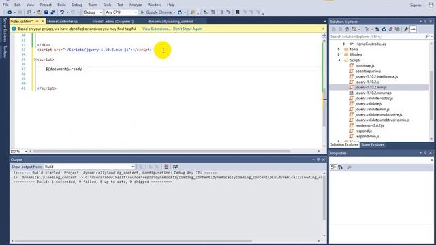The width and height of the screenshot is (436, 245).
Task: Switch to the Model1.edmx [Diagram1] tab
Action: (112, 21)
